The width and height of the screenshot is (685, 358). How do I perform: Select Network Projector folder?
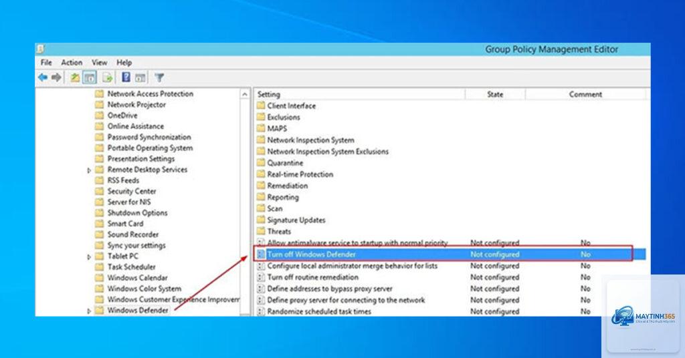pos(136,105)
